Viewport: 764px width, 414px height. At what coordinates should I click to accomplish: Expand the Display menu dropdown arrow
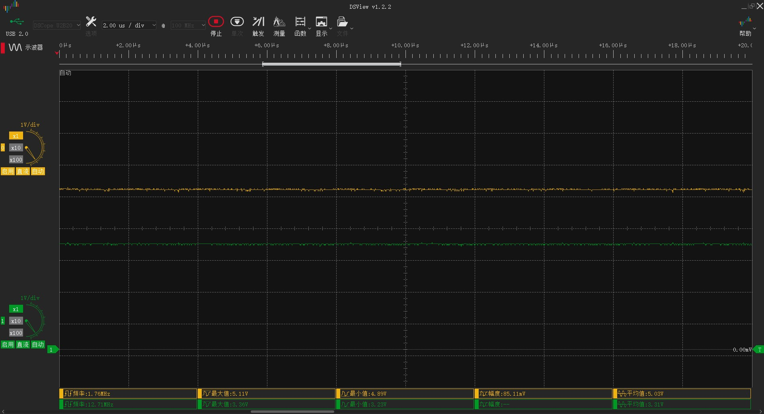(x=331, y=29)
